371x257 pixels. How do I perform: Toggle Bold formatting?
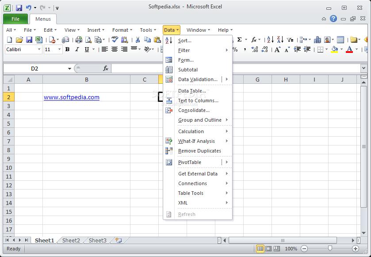coord(67,49)
